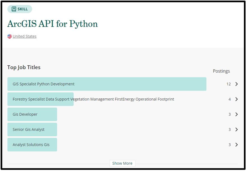Open the Gis Developer row chevron
247x171 pixels.
pyautogui.click(x=236, y=114)
